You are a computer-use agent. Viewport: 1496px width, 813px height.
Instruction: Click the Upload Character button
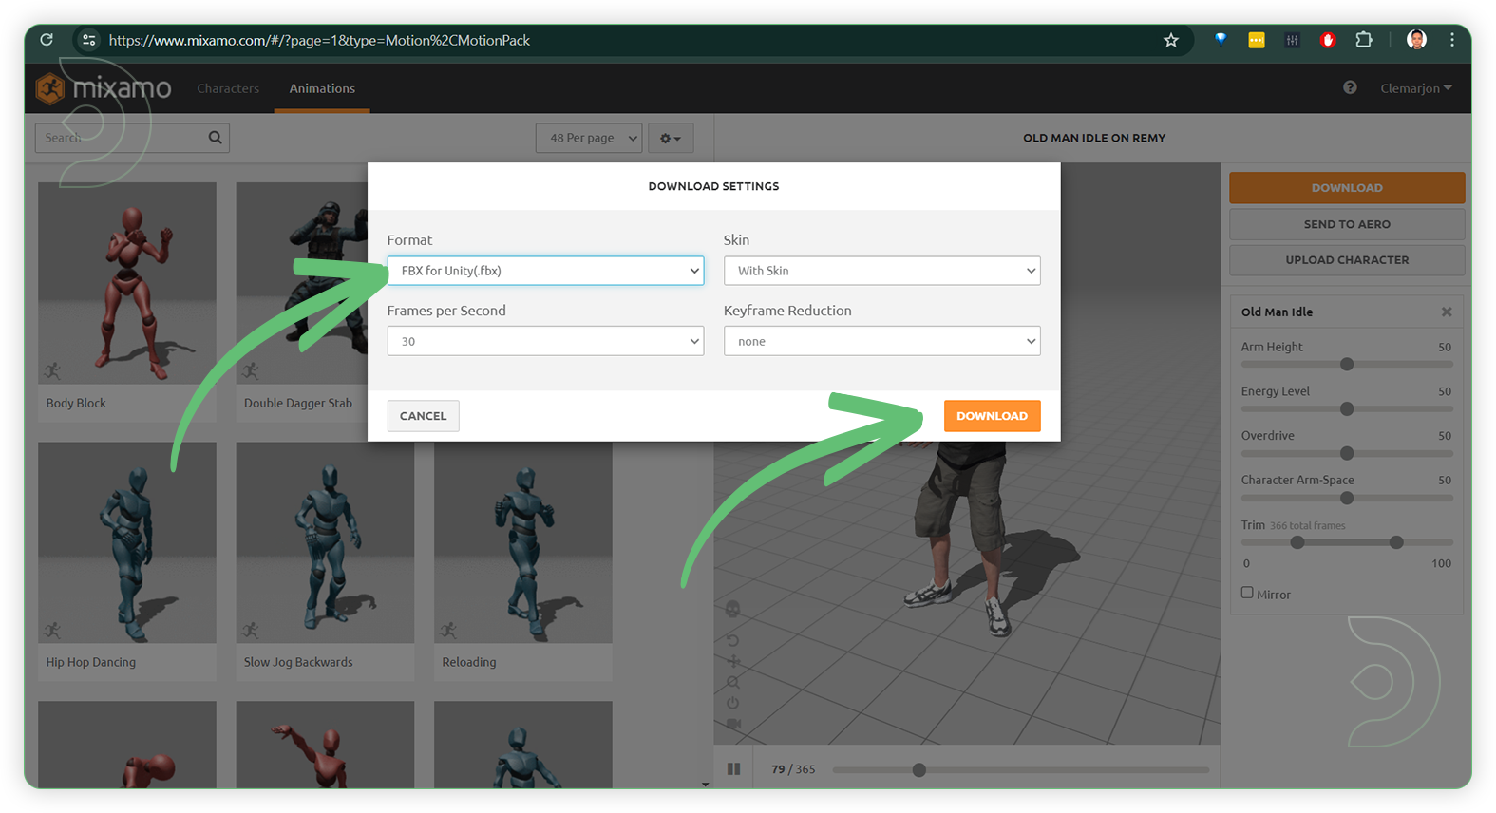1347,260
